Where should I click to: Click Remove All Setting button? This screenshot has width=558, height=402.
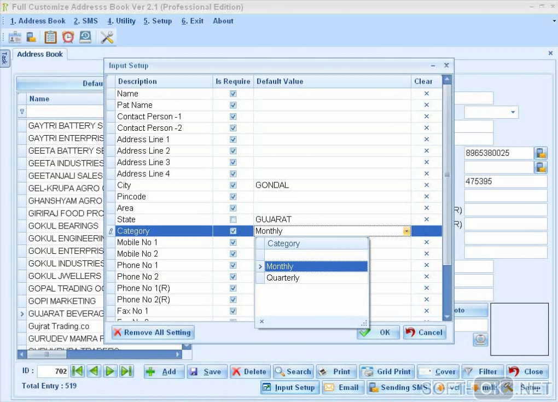(153, 333)
